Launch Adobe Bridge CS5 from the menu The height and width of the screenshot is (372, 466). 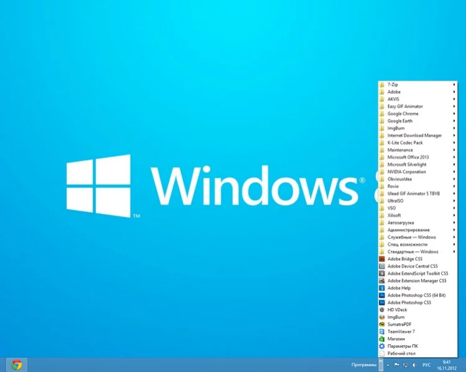(417, 259)
